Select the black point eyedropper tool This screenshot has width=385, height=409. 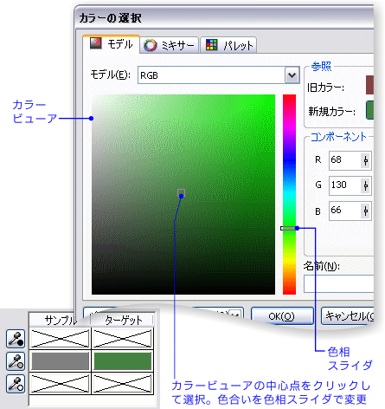click(16, 339)
